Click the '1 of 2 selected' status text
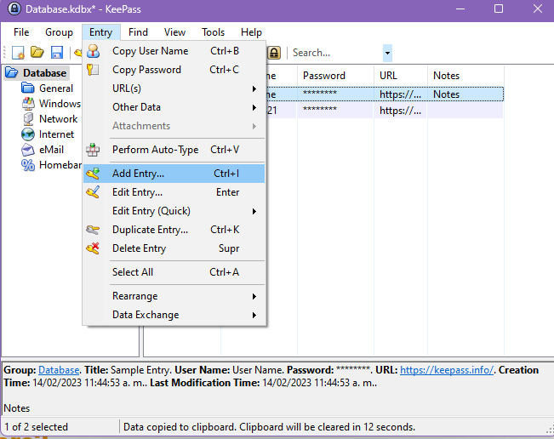 point(36,427)
